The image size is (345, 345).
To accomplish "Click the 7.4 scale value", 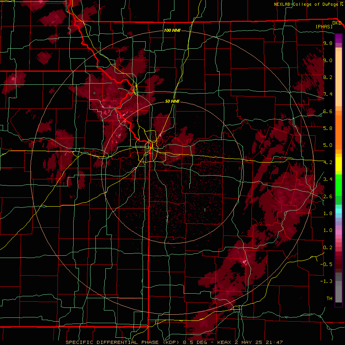I will pyautogui.click(x=328, y=94).
